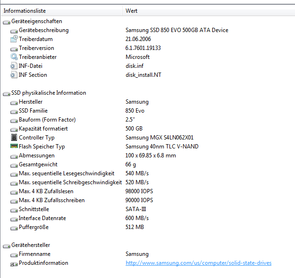Click the drive icon beside Gesamtgewicht
295x278 pixels.
pos(14,166)
